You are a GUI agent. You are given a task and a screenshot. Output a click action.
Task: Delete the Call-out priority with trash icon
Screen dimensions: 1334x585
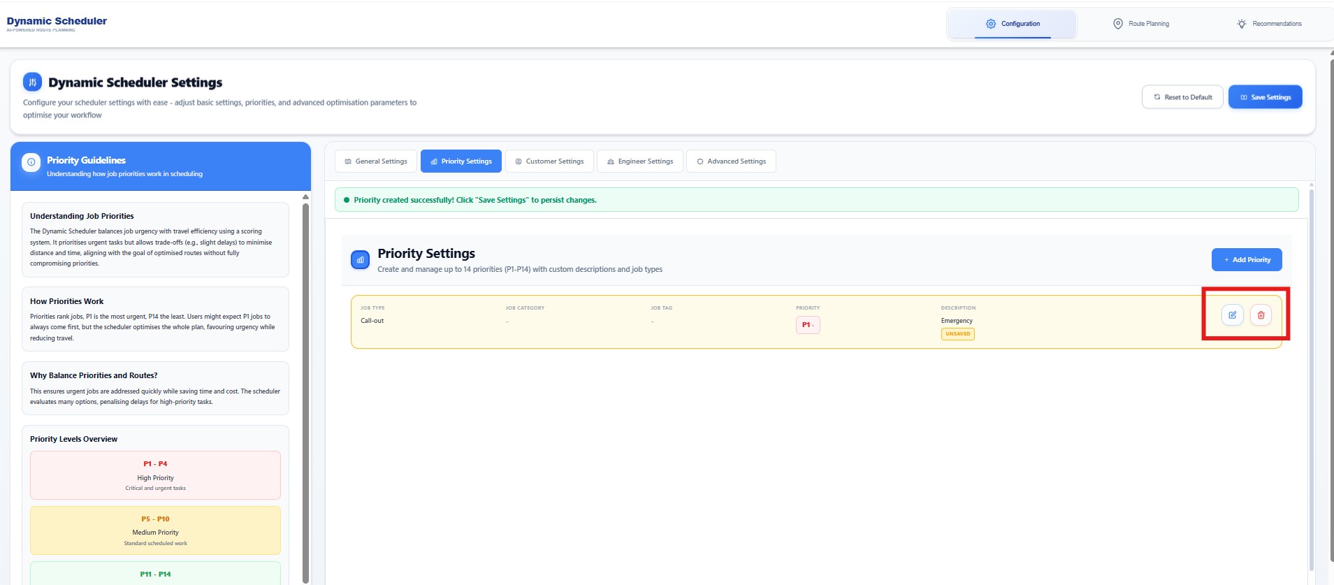[1261, 315]
